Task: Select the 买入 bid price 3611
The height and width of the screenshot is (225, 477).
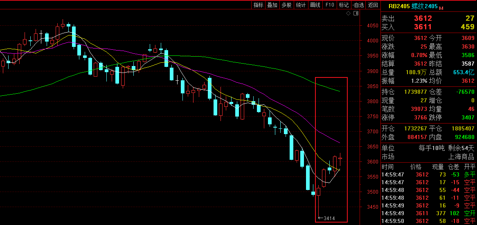Action: pyautogui.click(x=423, y=27)
